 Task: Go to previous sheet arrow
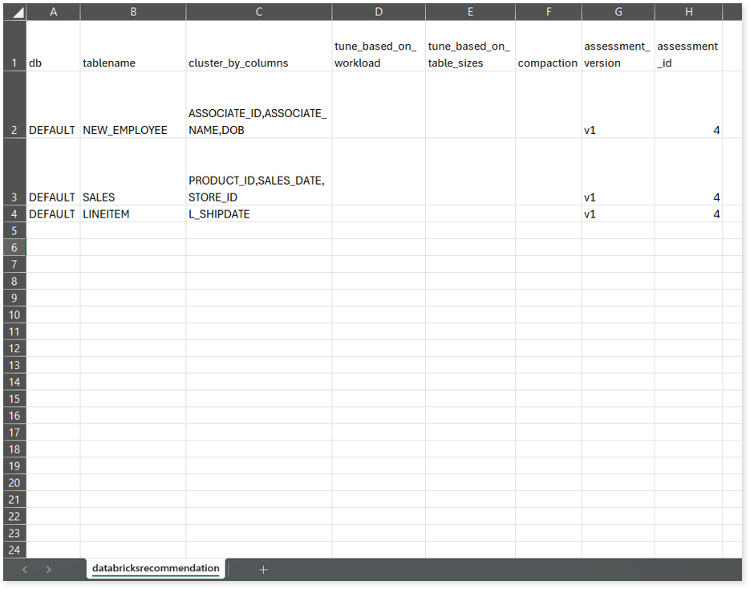[x=25, y=570]
